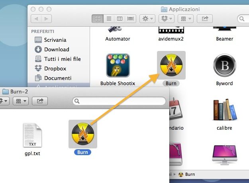Screen dimensions: 249x183
Task: Click the gpl.txt file name label
Action: click(32, 154)
